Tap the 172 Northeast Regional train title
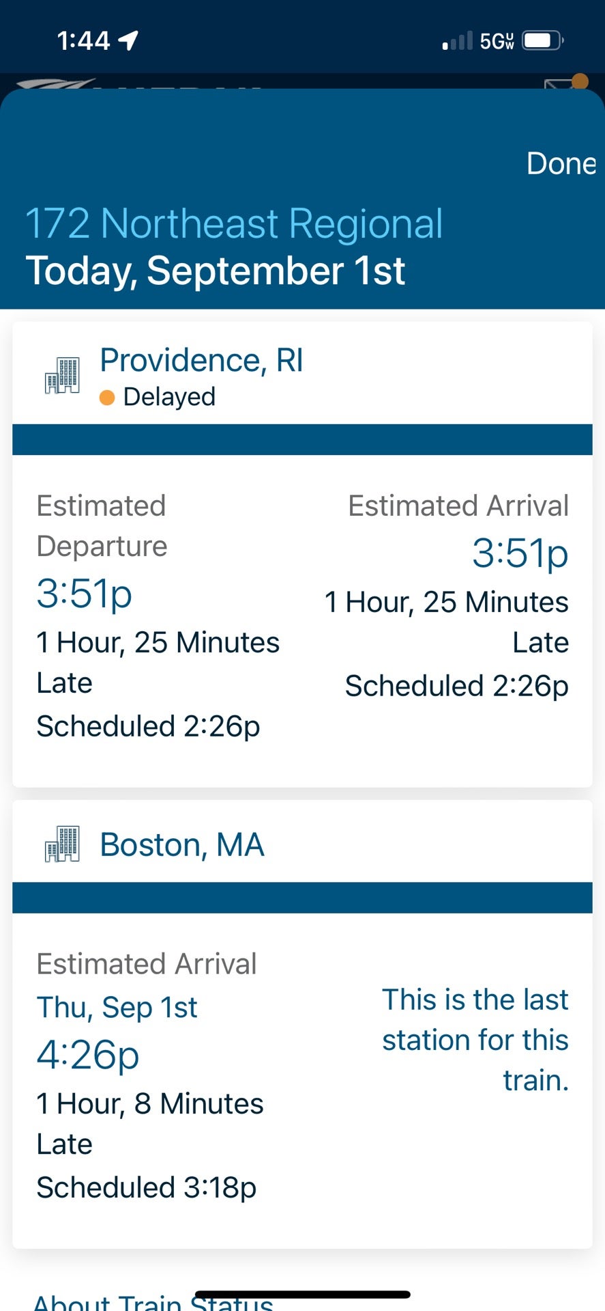The width and height of the screenshot is (605, 1311). [234, 224]
